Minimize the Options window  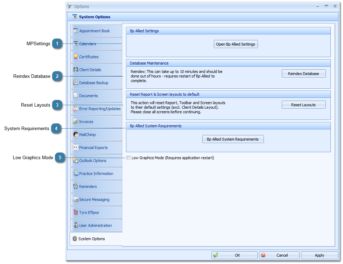317,6
